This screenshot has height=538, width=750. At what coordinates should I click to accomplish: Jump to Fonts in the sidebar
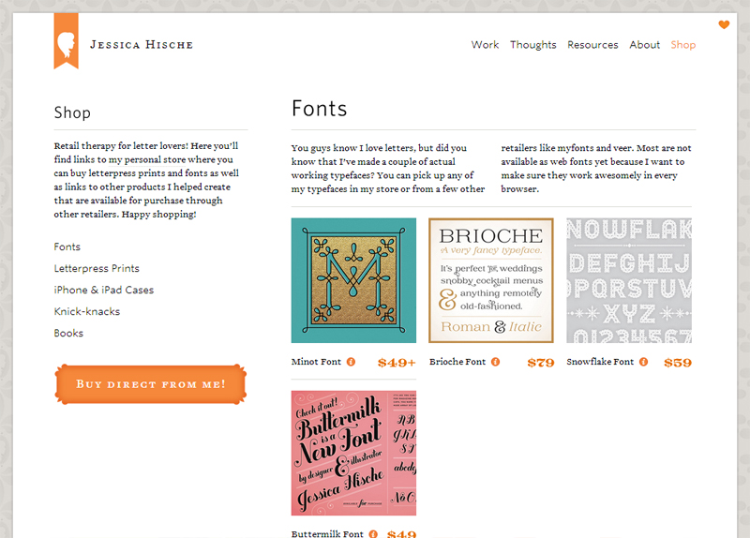click(x=67, y=247)
